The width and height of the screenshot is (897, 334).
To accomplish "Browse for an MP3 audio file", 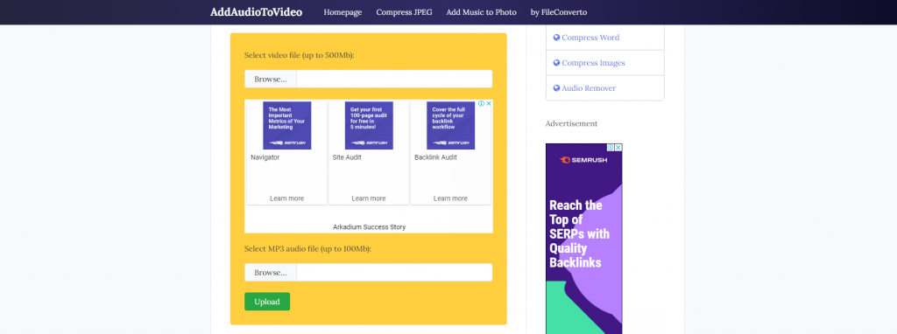I will (x=271, y=272).
